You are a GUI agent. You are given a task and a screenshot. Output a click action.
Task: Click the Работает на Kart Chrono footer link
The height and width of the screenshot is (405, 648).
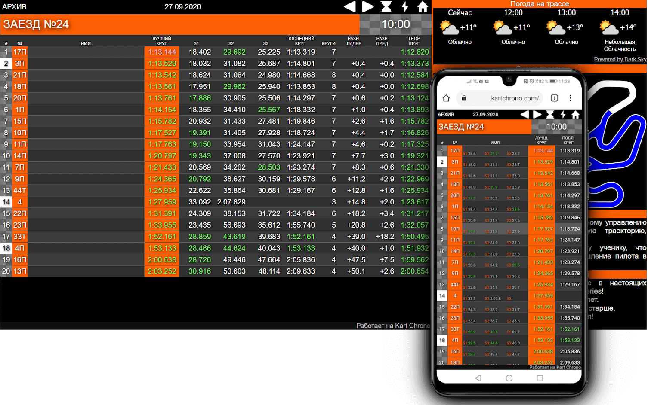point(393,326)
